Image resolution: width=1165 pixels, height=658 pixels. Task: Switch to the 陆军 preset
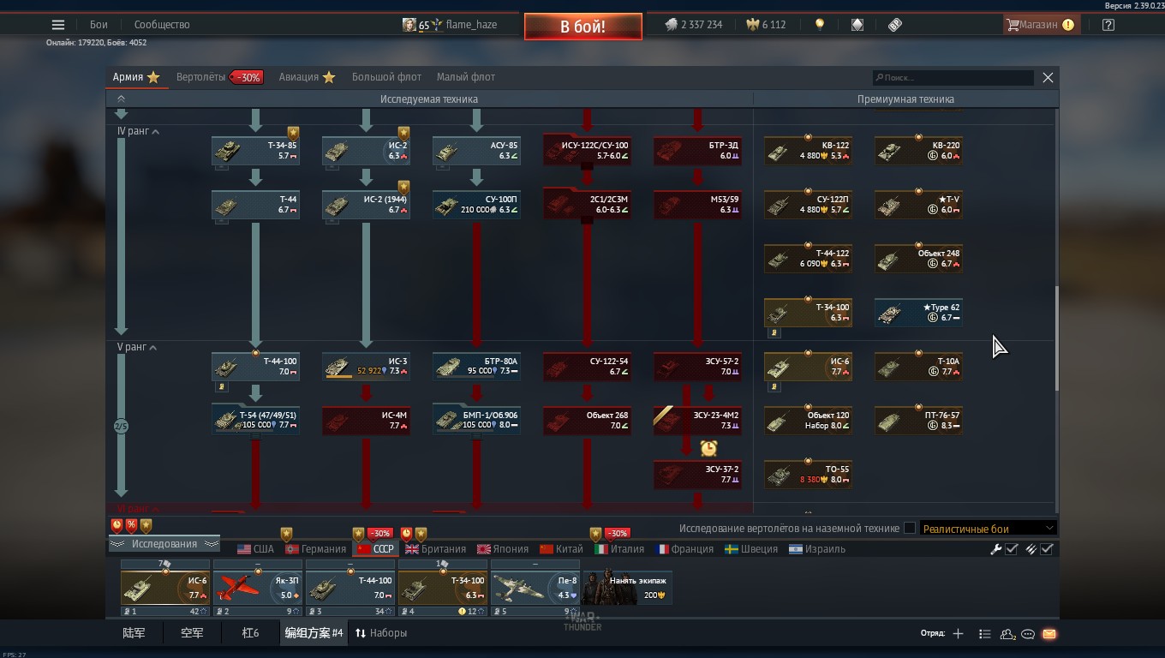[x=134, y=633]
